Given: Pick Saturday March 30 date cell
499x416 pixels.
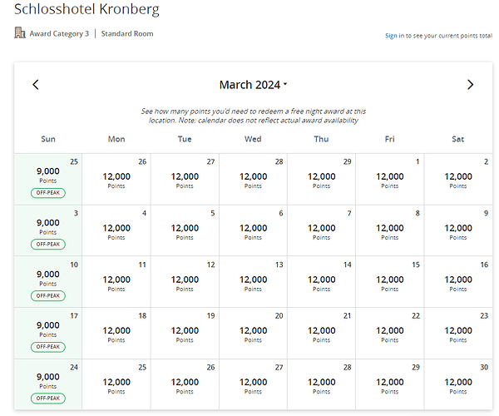Looking at the screenshot, I should coord(458,384).
